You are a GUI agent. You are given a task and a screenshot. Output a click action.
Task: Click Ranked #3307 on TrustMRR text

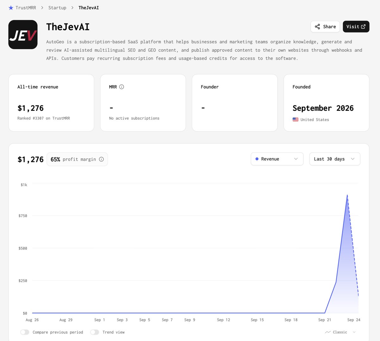(44, 118)
